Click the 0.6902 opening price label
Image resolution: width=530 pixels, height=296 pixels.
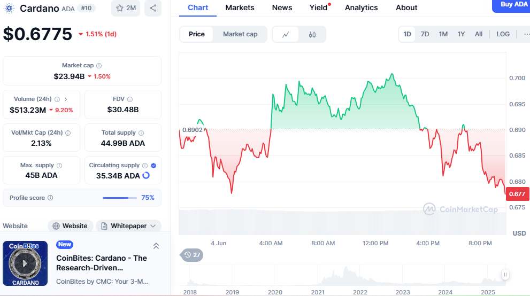(193, 130)
